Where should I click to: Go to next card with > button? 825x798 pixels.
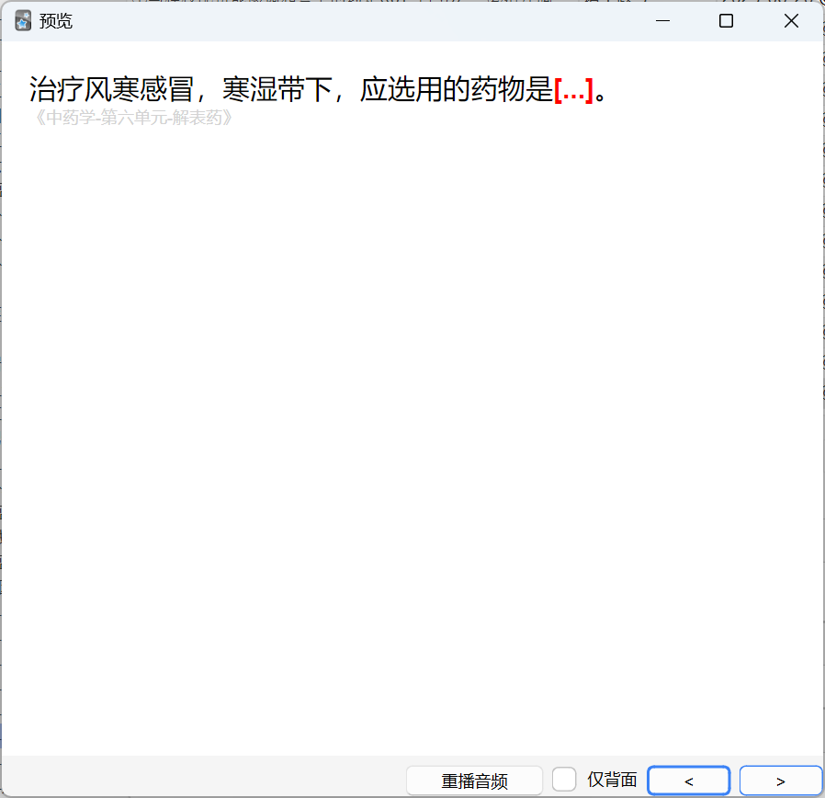780,781
